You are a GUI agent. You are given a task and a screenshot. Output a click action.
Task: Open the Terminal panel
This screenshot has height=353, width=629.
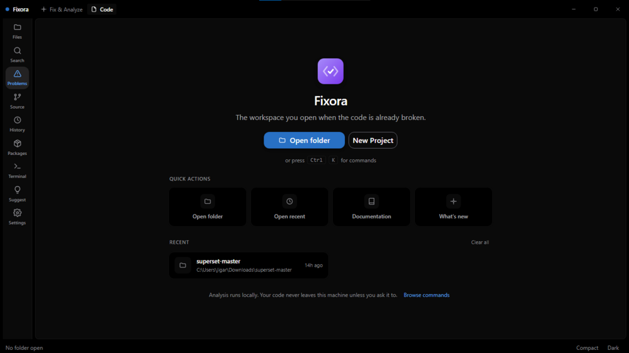coord(18,171)
